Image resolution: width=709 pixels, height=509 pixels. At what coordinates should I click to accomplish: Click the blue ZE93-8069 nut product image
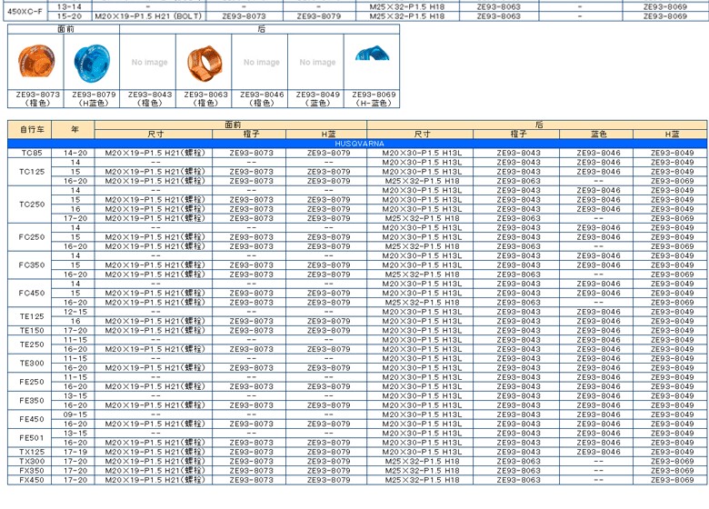click(372, 53)
